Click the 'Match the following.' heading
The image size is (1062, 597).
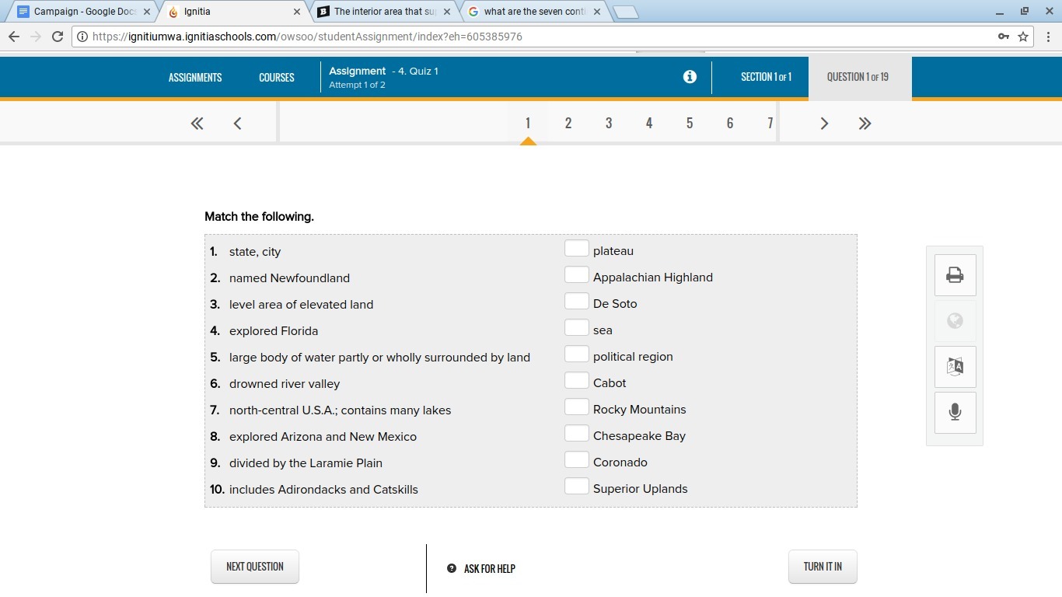pos(259,217)
